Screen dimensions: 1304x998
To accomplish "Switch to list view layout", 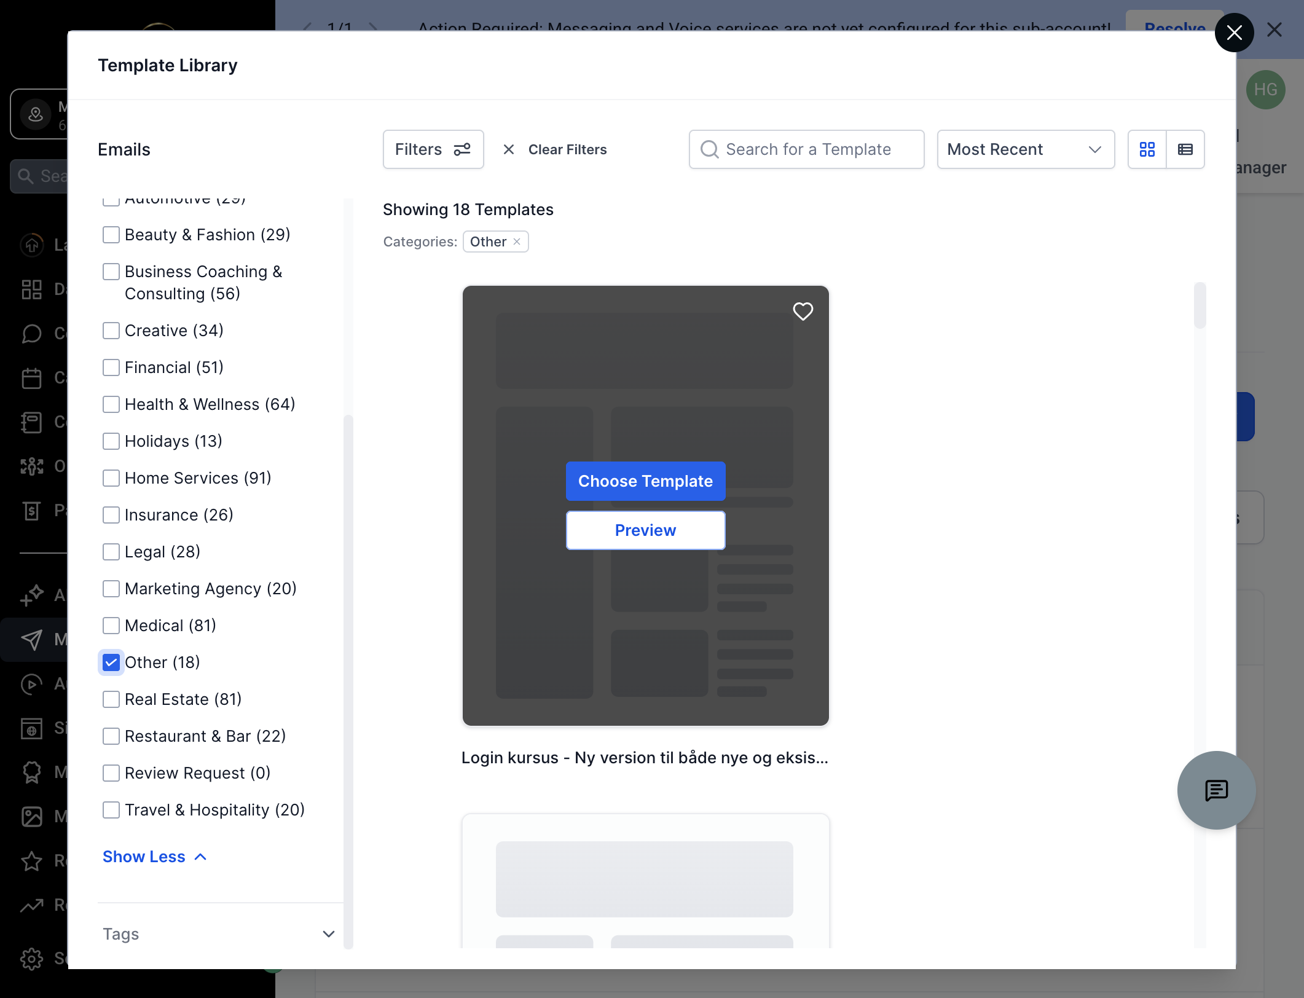I will [x=1185, y=149].
